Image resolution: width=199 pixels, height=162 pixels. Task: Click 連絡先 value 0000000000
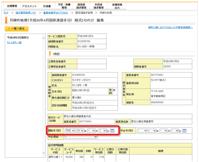click(x=157, y=102)
